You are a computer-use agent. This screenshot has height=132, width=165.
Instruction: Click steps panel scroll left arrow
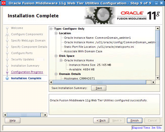click(5, 115)
